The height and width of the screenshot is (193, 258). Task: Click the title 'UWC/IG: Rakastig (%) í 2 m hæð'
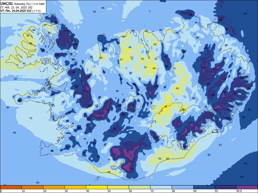click(22, 4)
